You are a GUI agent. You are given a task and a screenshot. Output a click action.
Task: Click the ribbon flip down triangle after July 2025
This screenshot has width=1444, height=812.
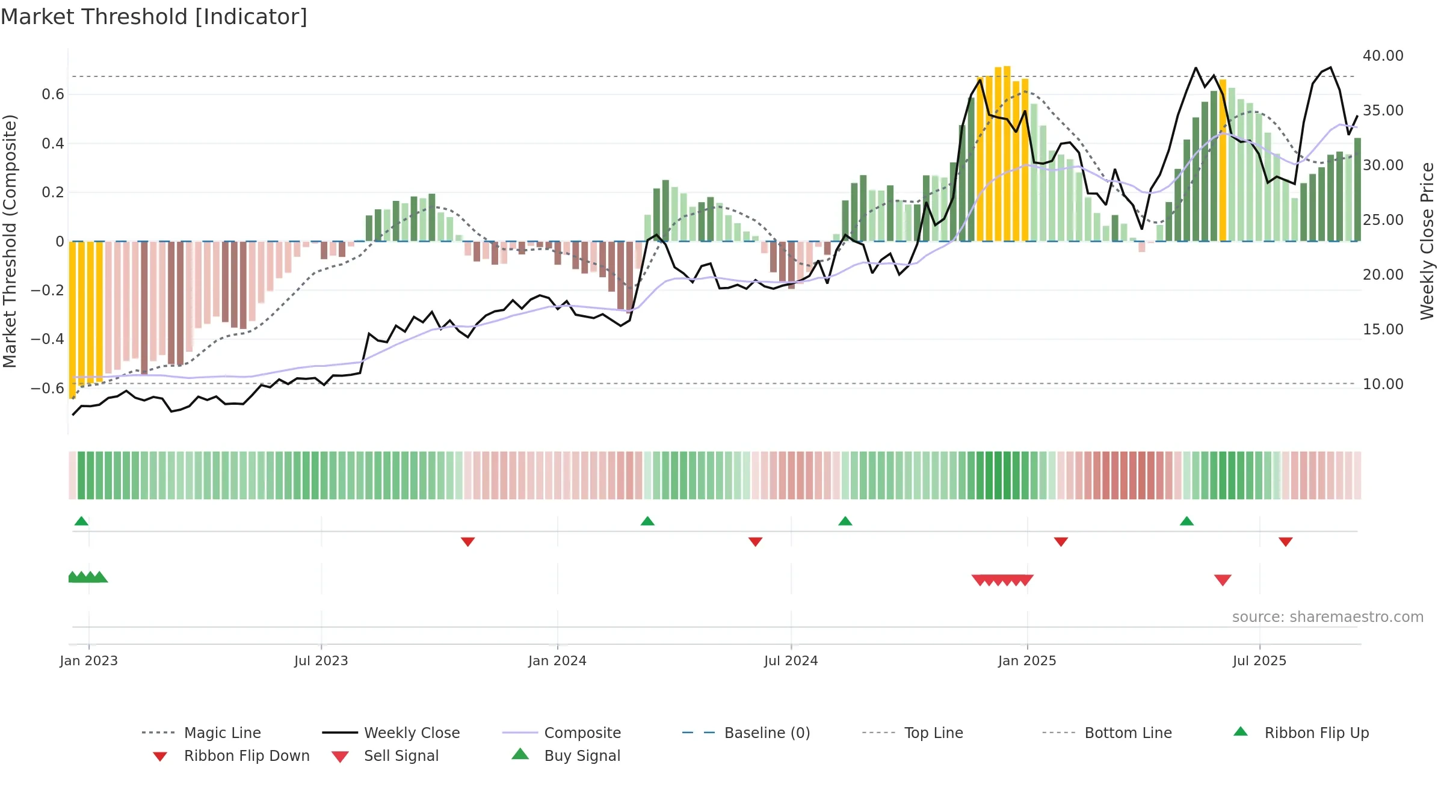point(1286,542)
